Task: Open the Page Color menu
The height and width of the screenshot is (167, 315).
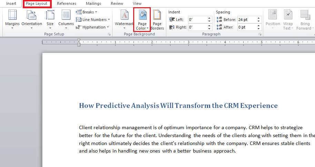Action: [x=142, y=20]
